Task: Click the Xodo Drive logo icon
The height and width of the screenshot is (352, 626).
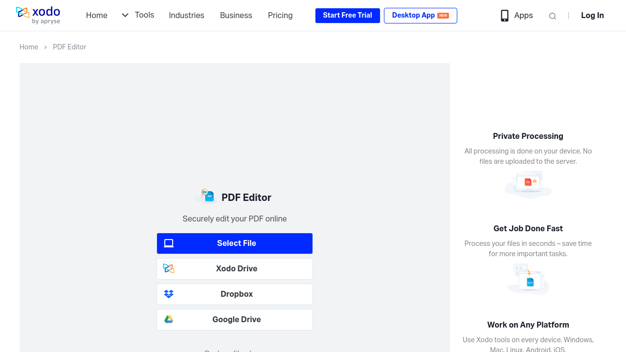Action: tap(169, 268)
